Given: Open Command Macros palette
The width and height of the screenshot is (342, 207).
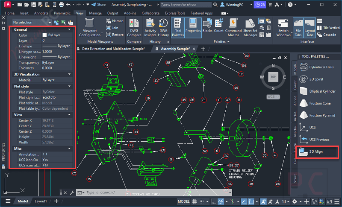Looking at the screenshot, I should pos(233,28).
